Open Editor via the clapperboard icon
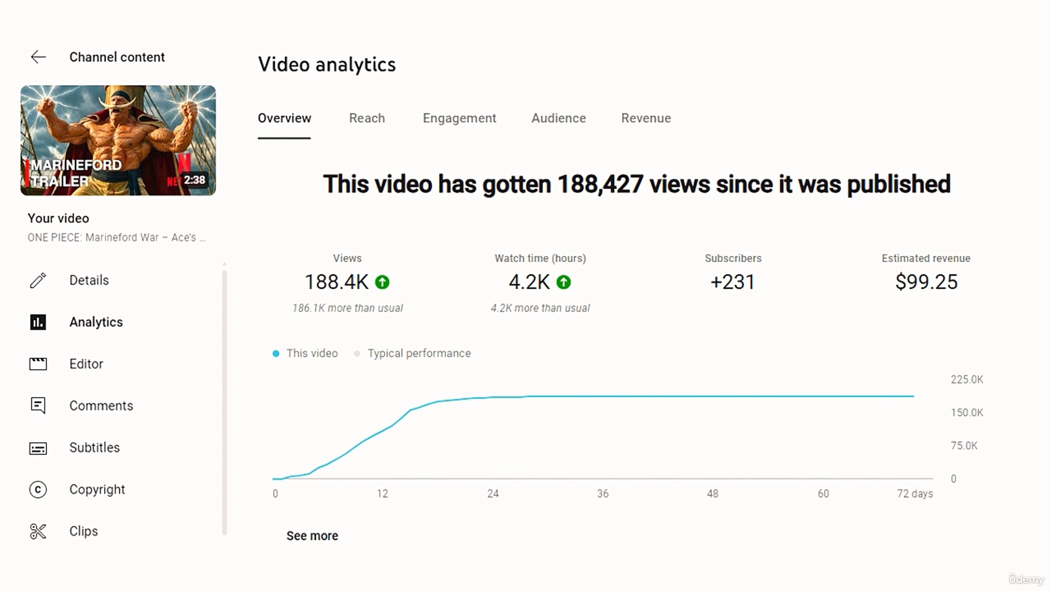Screen dimensions: 1051x591 (38, 364)
